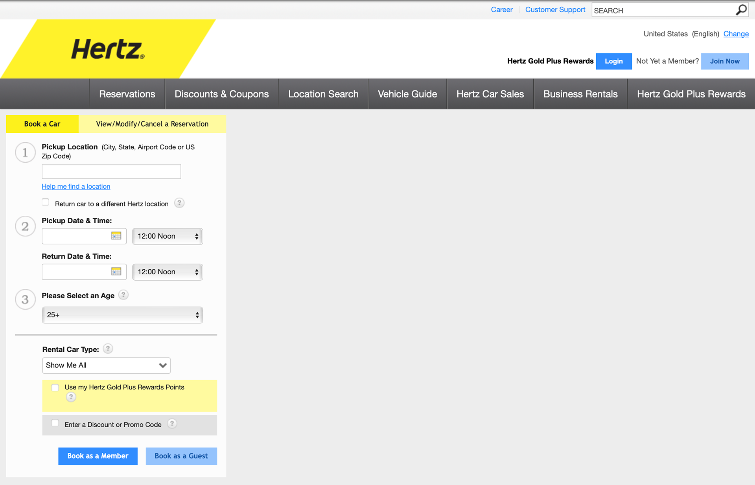Screen dimensions: 755x485
Task: Open the pickup time dropdown
Action: pos(168,236)
